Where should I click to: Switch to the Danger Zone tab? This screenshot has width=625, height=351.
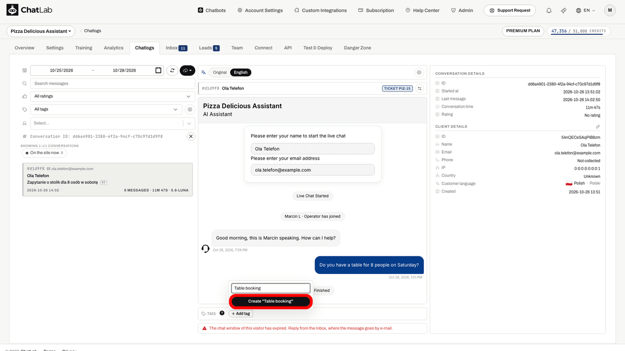click(x=357, y=48)
